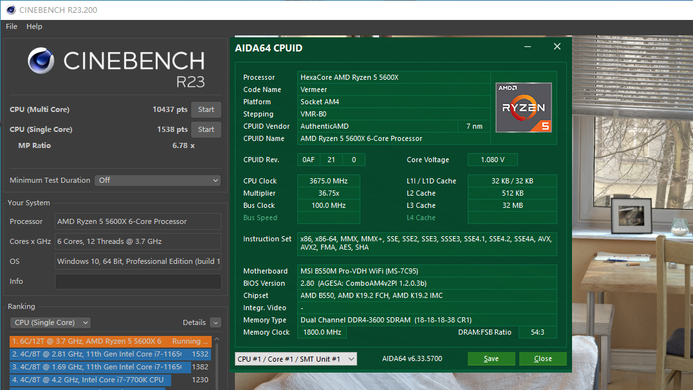This screenshot has height=390, width=693.
Task: Click the AuthenticAMD vendor value
Action: pos(378,127)
